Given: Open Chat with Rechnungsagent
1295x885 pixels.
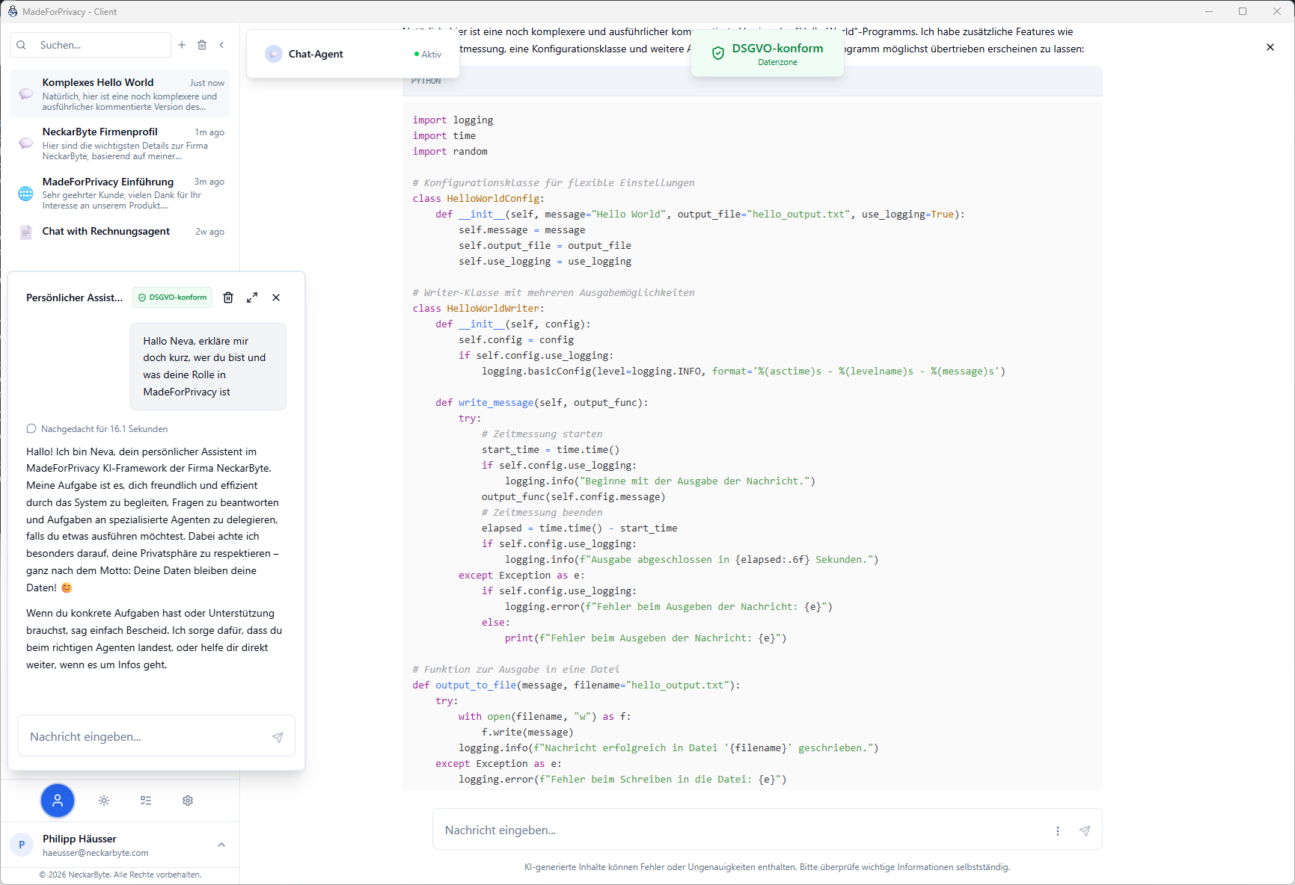Looking at the screenshot, I should click(120, 232).
